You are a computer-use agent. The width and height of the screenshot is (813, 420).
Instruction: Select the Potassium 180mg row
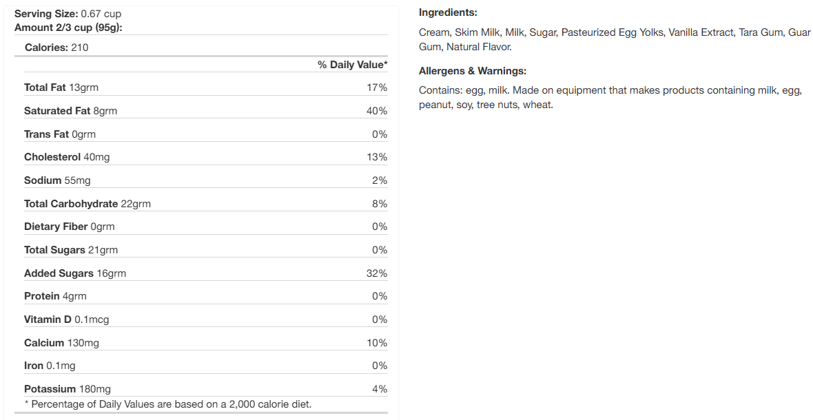[x=68, y=389]
